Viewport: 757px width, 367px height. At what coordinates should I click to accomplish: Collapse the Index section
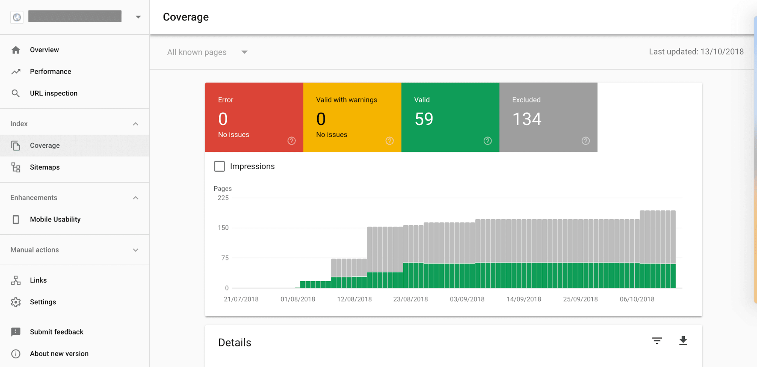pos(136,123)
